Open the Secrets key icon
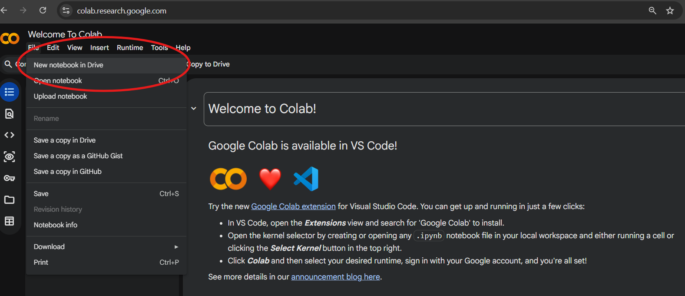Screen dimensions: 685x296 [9, 178]
